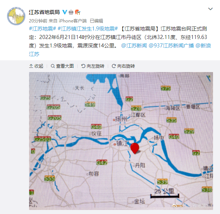Viewport: 220px width, 214px height.
Task: Open the #江苏镇江发生1.9级地震# hashtag
Action: [88, 29]
